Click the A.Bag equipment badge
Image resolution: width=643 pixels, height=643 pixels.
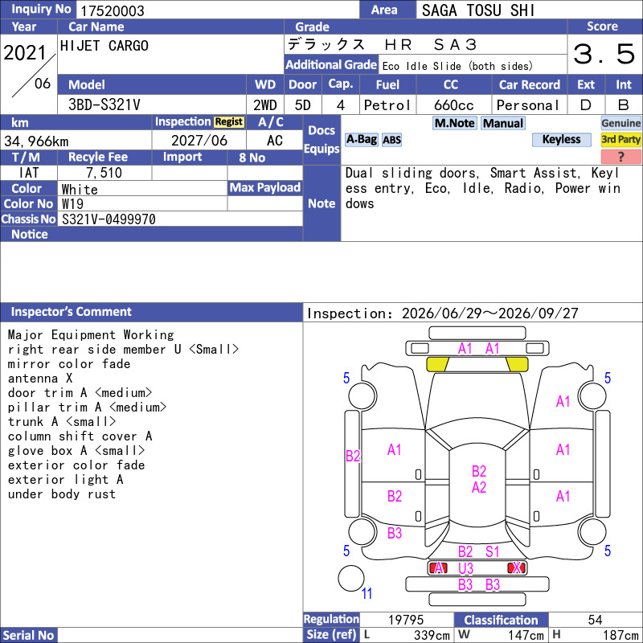(x=361, y=140)
